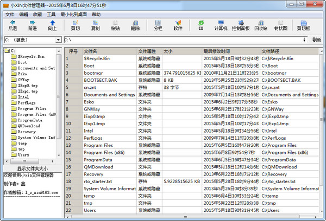Click the 删除 (Delete) toolbar icon

135,25
